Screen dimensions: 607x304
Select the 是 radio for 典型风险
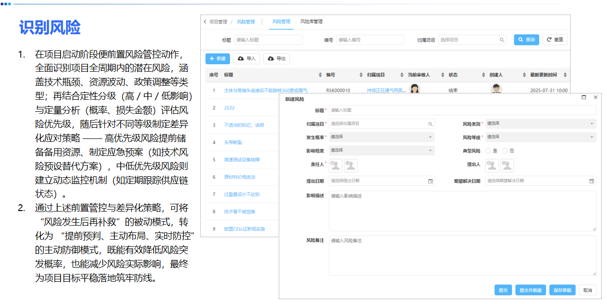(x=488, y=151)
